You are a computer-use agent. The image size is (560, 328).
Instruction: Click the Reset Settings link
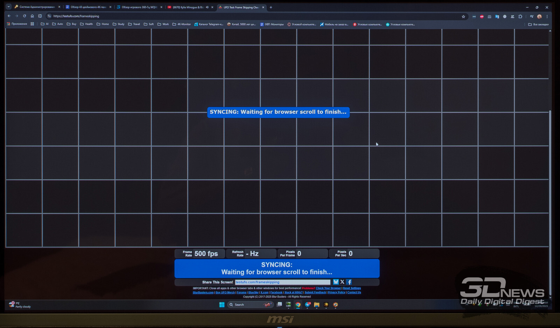tap(352, 288)
